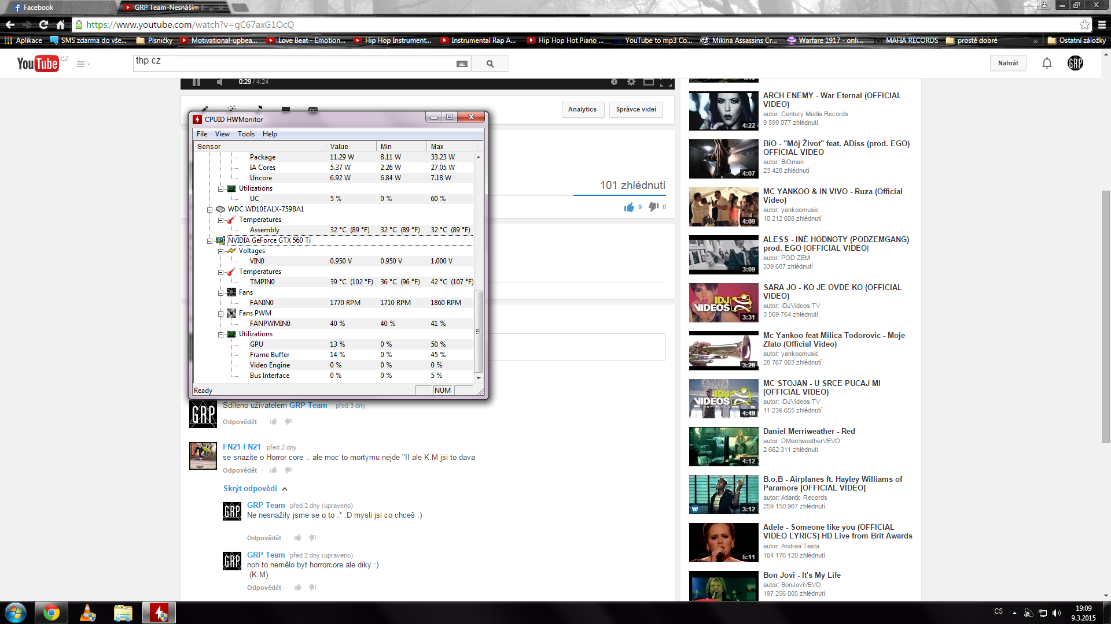Collapse the GPU Fans group
This screenshot has width=1111, height=624.
point(220,293)
